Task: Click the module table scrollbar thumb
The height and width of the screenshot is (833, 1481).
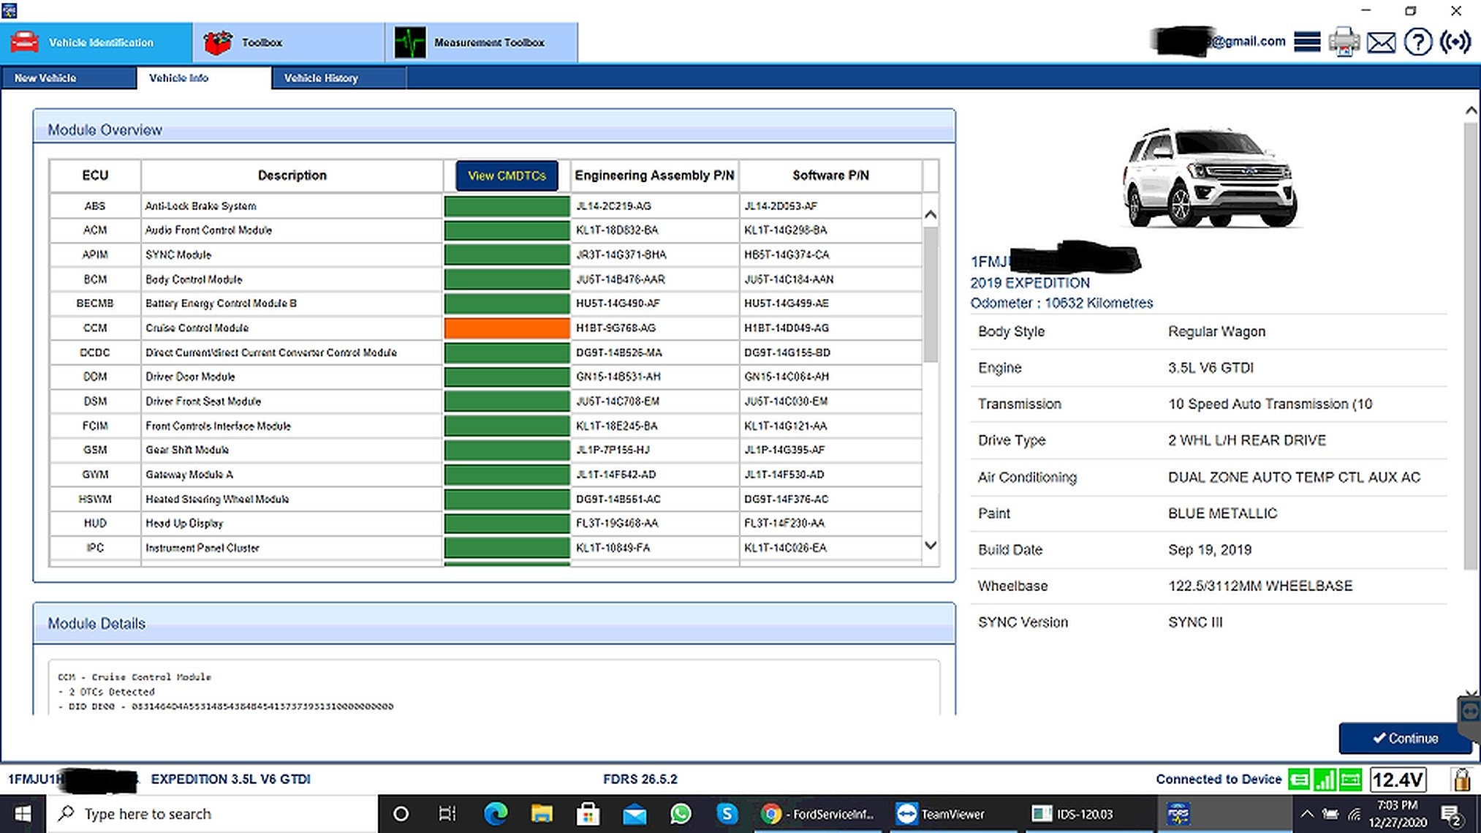Action: tap(931, 294)
